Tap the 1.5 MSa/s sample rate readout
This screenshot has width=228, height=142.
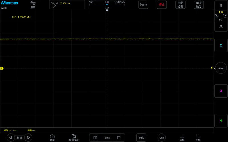click(119, 2)
